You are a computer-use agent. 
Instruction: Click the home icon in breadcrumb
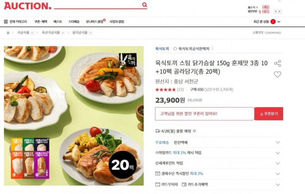click(8, 33)
